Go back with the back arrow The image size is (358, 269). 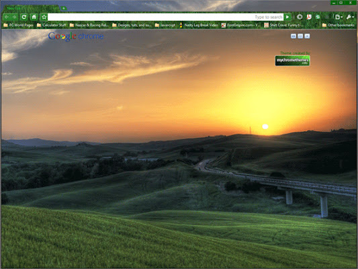7,17
